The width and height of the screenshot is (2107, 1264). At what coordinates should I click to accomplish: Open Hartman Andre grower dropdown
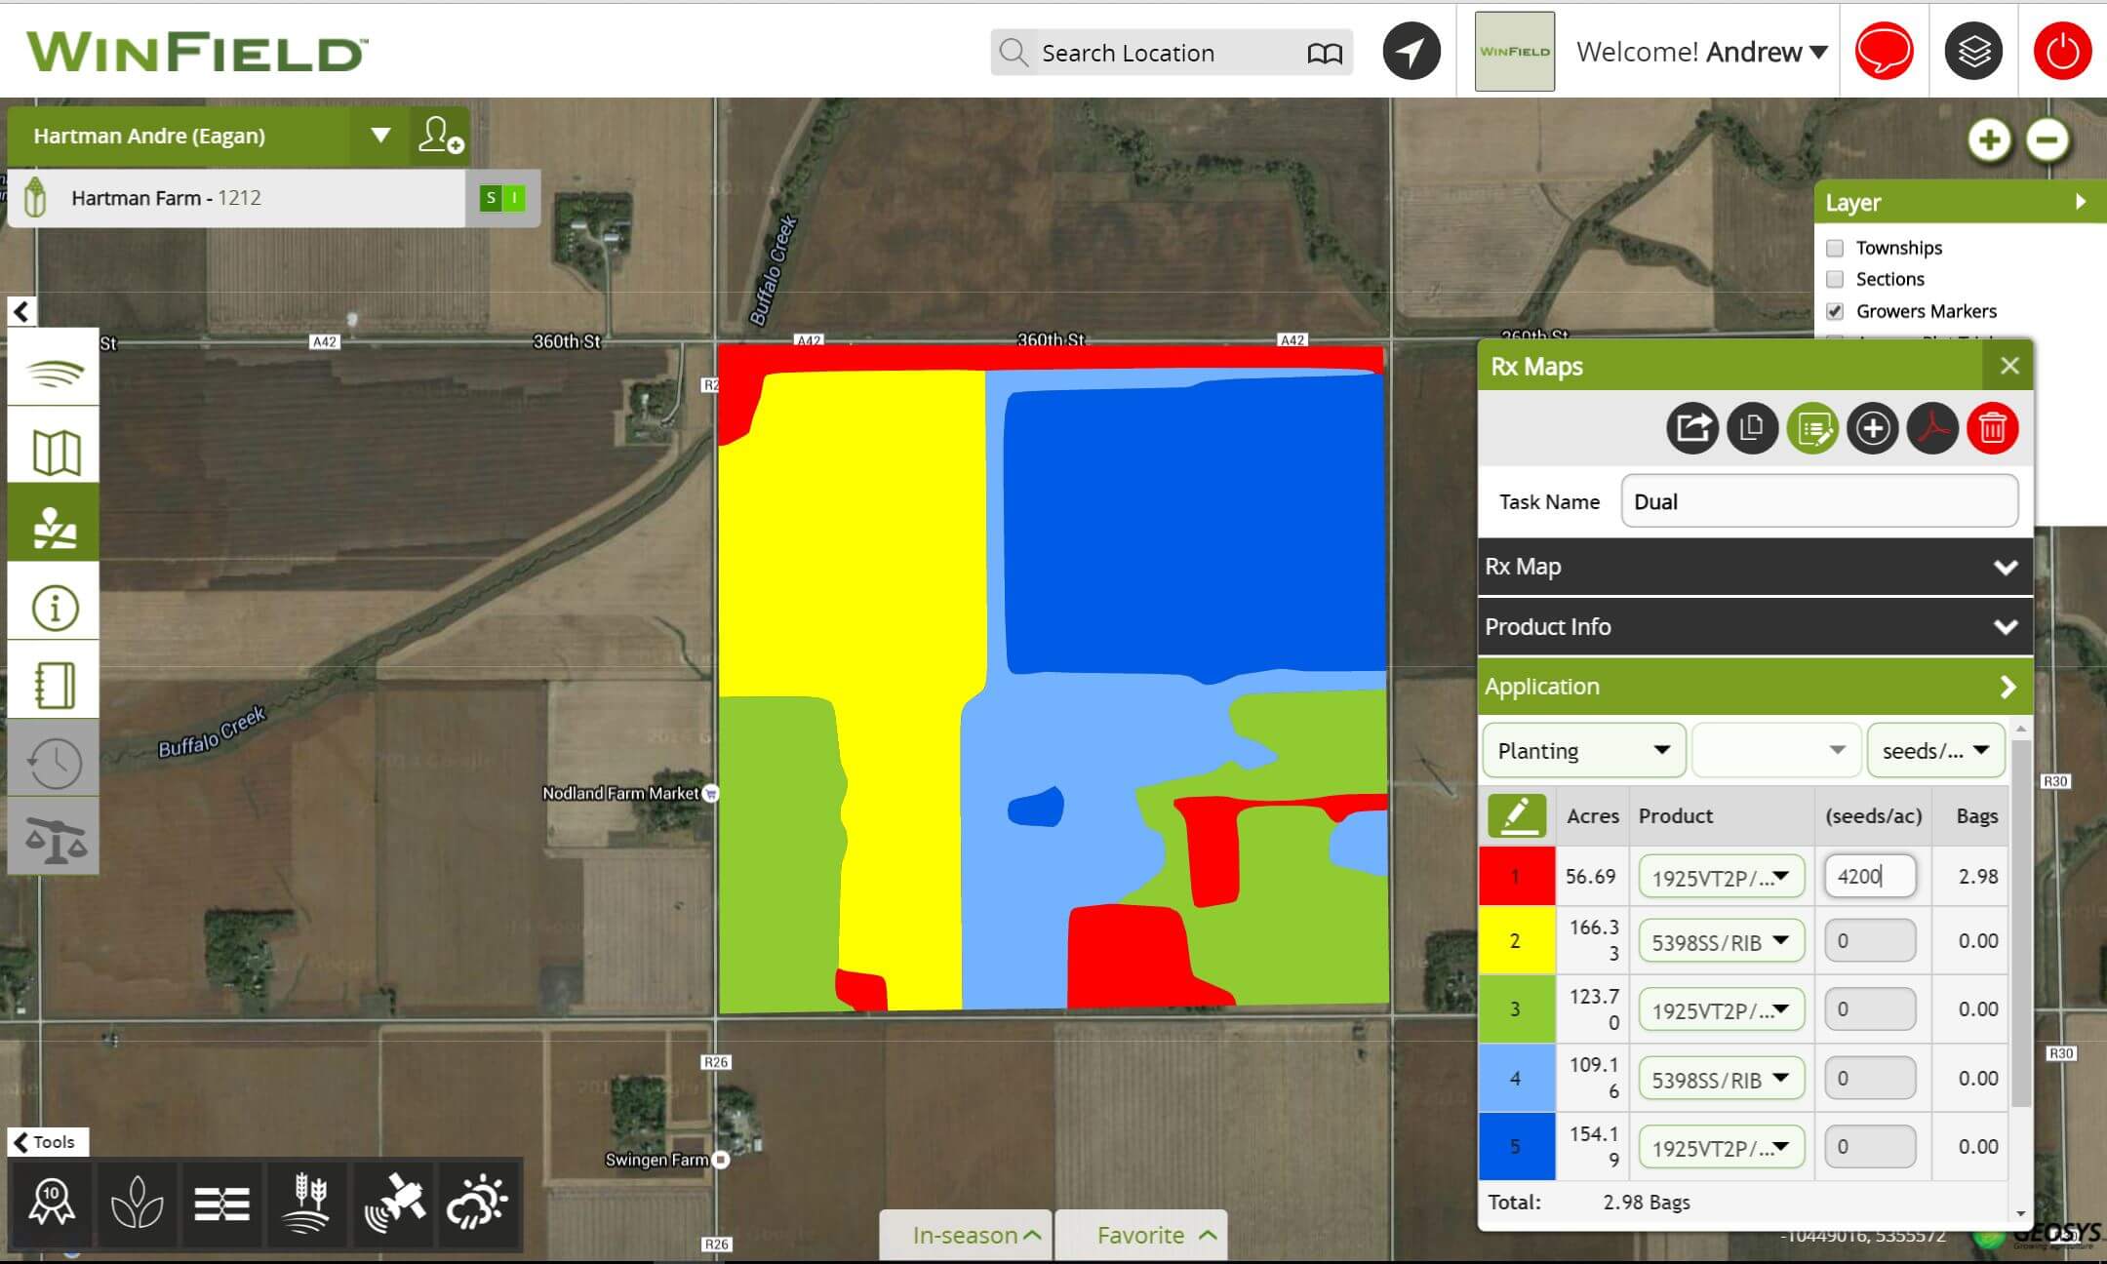(380, 136)
